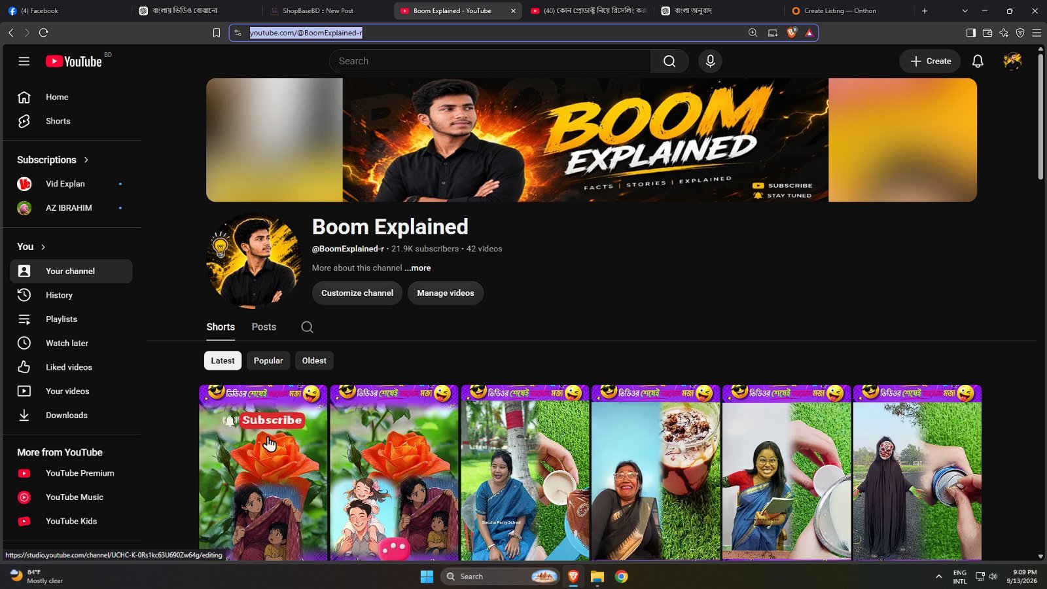Image resolution: width=1047 pixels, height=589 pixels.
Task: Open Chrome from the taskbar
Action: 622,577
